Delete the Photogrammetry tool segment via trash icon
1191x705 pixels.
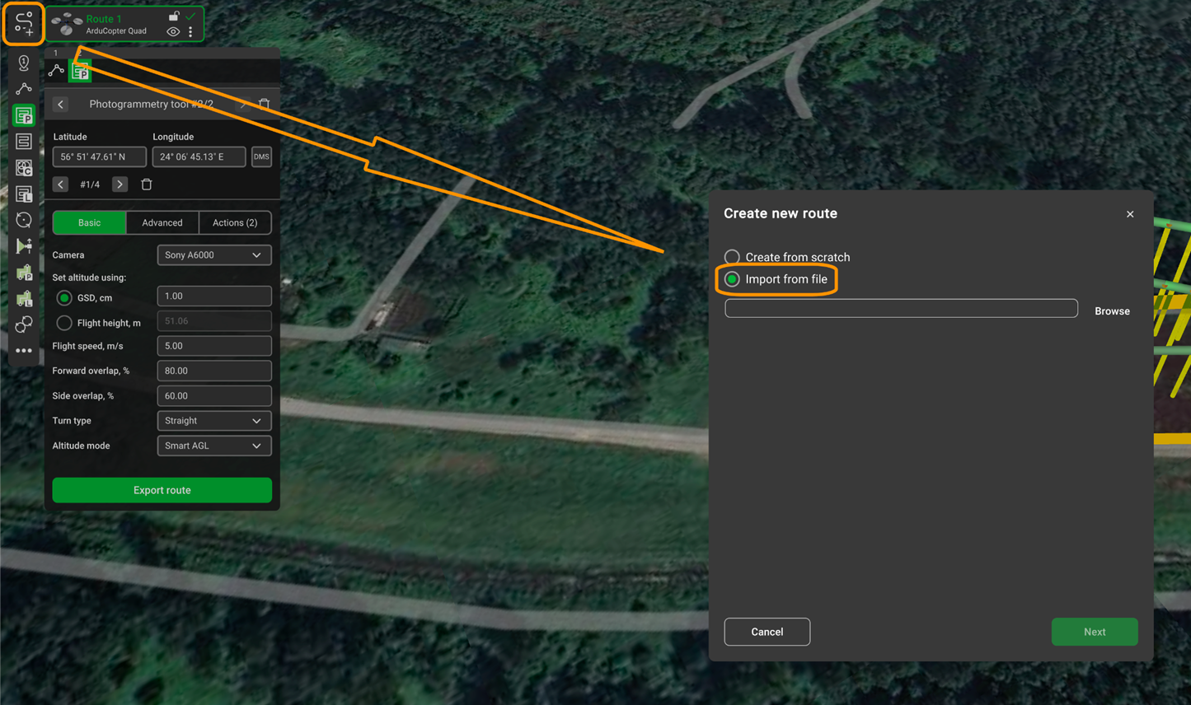pyautogui.click(x=264, y=104)
